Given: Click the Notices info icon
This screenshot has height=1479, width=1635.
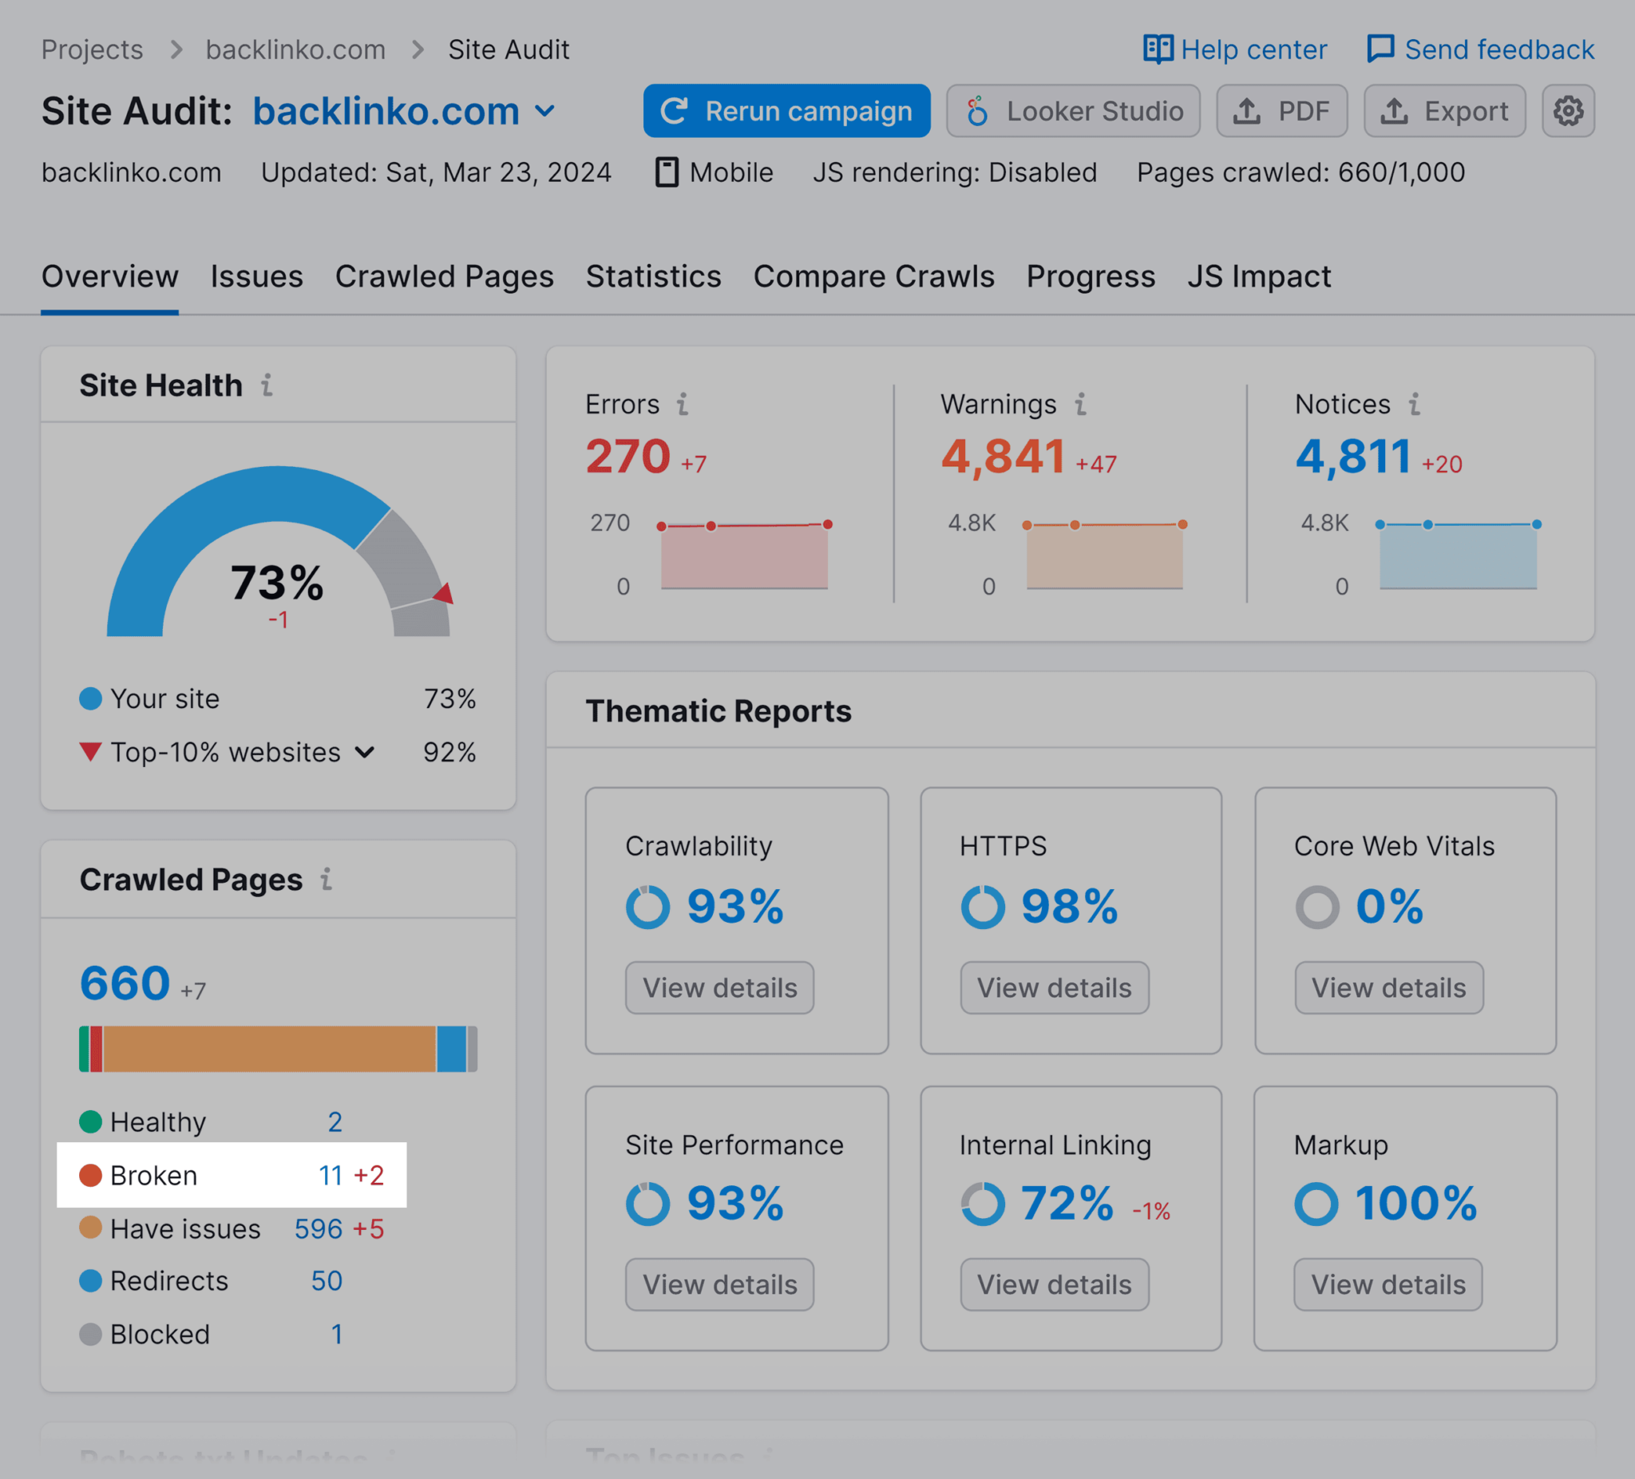Looking at the screenshot, I should (x=1415, y=404).
